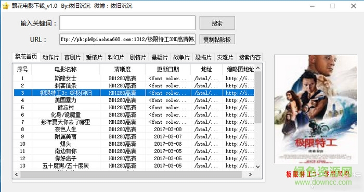
Task: Select the movie row 斯隆女士
Action: [134, 78]
